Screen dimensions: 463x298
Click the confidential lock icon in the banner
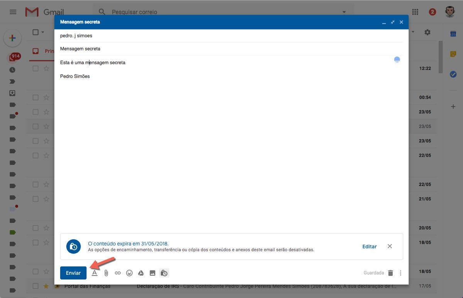click(73, 246)
